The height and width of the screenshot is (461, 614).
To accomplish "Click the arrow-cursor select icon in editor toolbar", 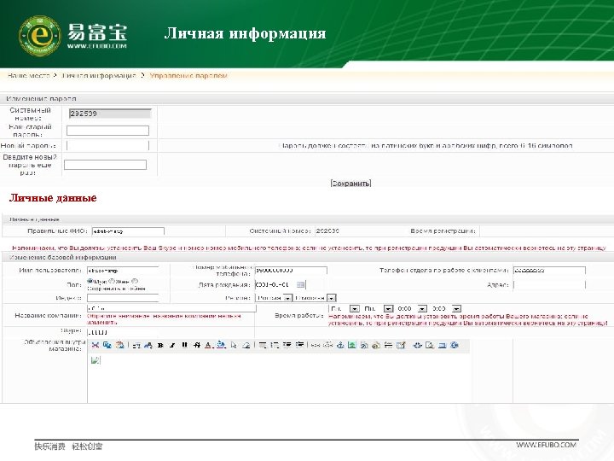I will click(234, 345).
